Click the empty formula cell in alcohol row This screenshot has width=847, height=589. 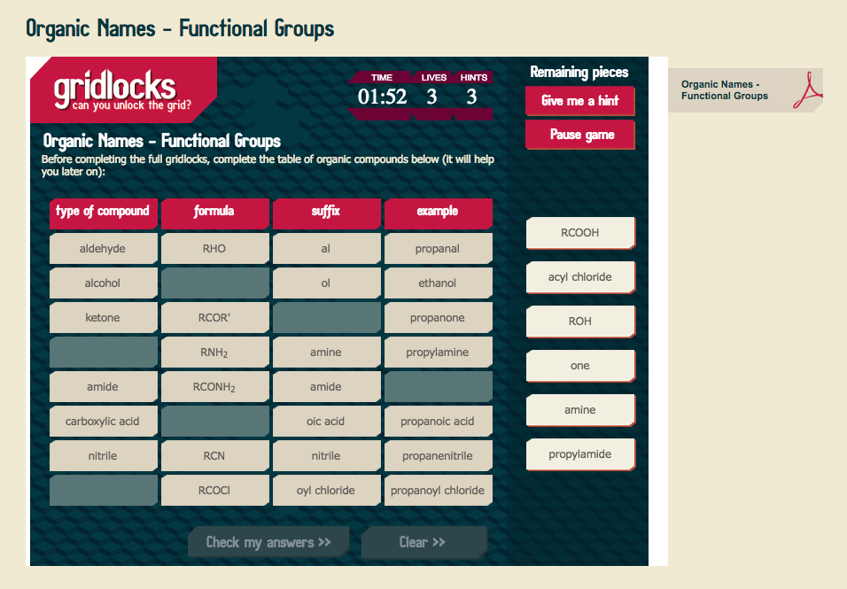click(214, 283)
